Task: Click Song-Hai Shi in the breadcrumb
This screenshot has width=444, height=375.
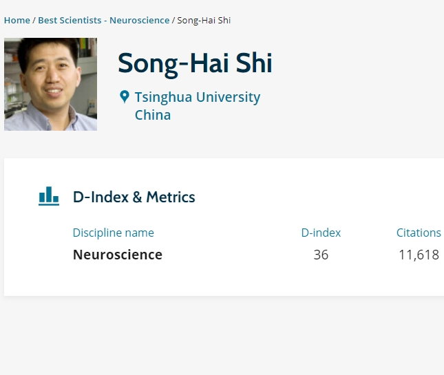Action: (204, 20)
